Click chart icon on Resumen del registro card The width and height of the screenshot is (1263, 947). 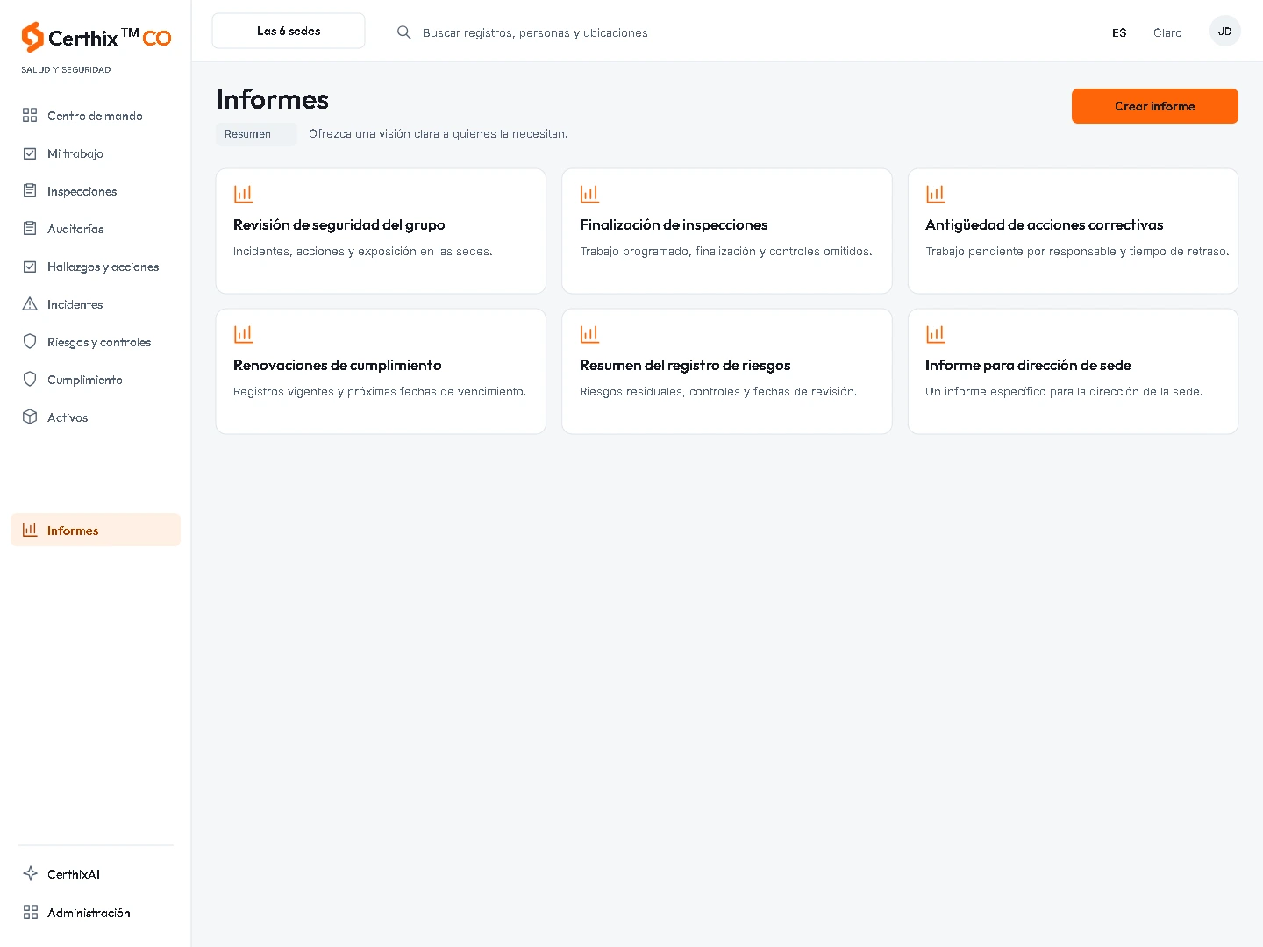[x=589, y=334]
